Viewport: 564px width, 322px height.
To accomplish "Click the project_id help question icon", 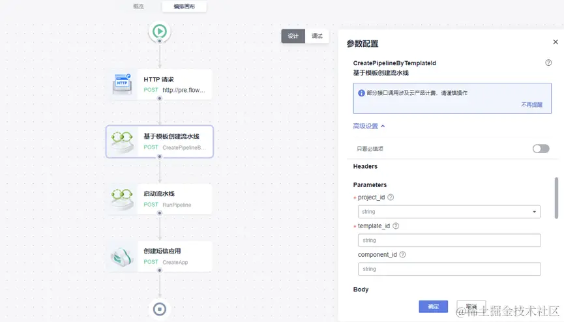I will point(391,197).
